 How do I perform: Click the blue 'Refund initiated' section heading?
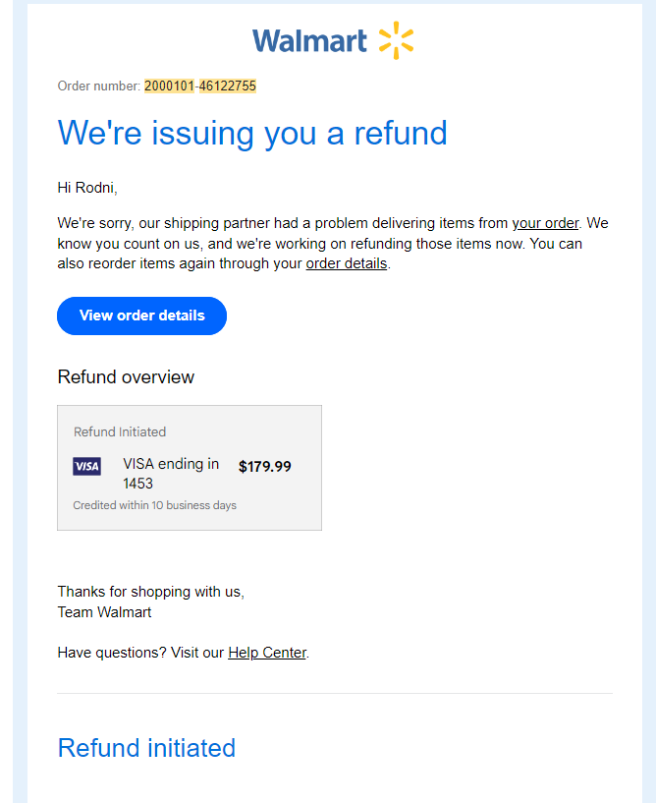pyautogui.click(x=146, y=748)
